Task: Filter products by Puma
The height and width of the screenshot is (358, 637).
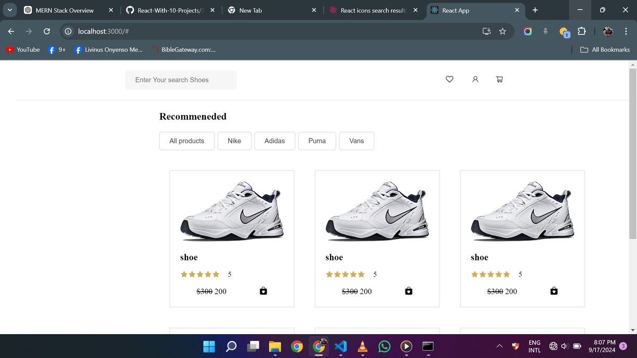Action: click(x=317, y=141)
